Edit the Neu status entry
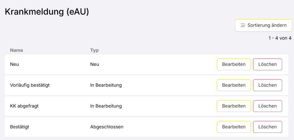This screenshot has height=140, width=294. tap(234, 64)
